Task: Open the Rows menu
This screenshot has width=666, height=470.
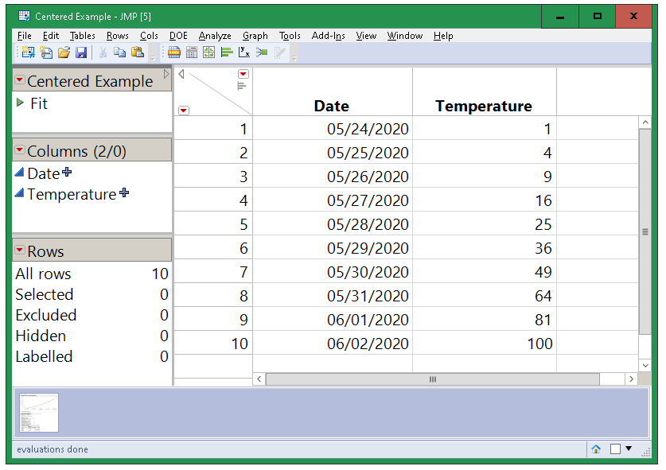Action: (x=117, y=36)
